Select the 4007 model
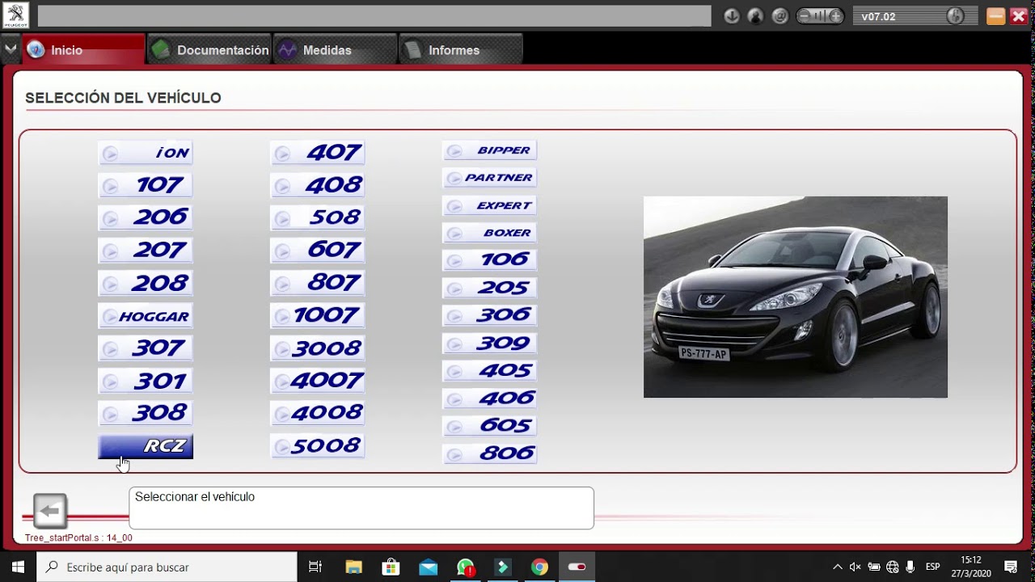This screenshot has height=582, width=1035. 318,381
